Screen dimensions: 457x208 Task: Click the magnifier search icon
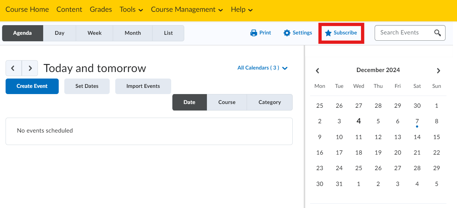tap(437, 33)
